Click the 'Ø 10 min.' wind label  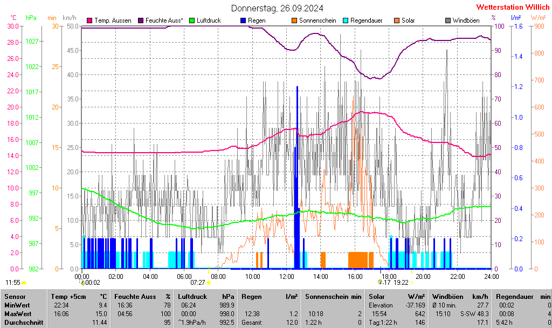(444, 305)
